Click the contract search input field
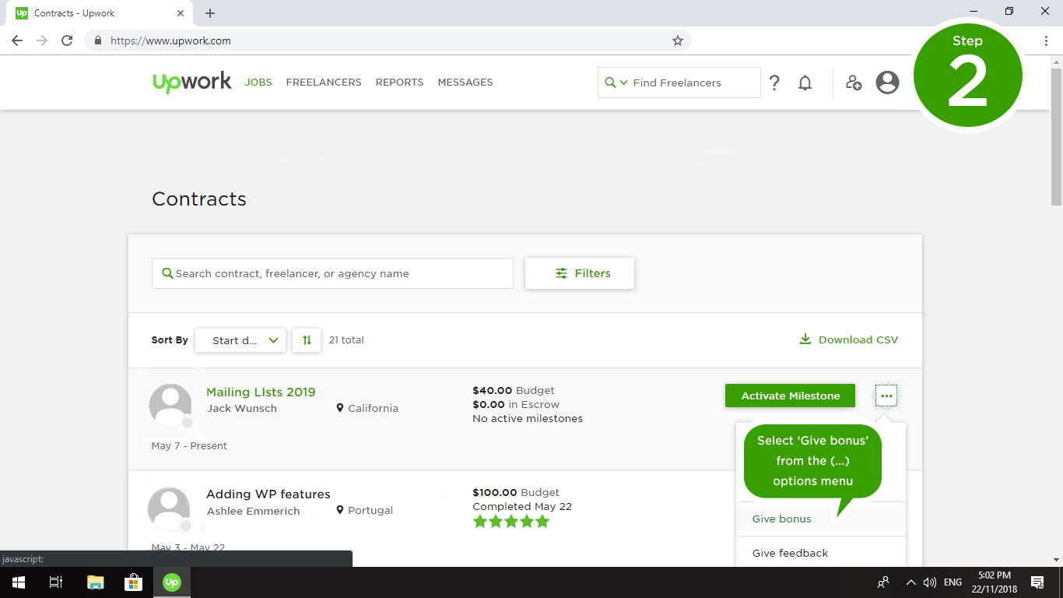This screenshot has width=1063, height=598. click(x=332, y=273)
